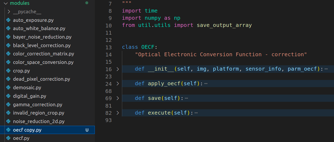
Task: Click the untracked U badge on oecf copy.py
Action: click(x=87, y=130)
